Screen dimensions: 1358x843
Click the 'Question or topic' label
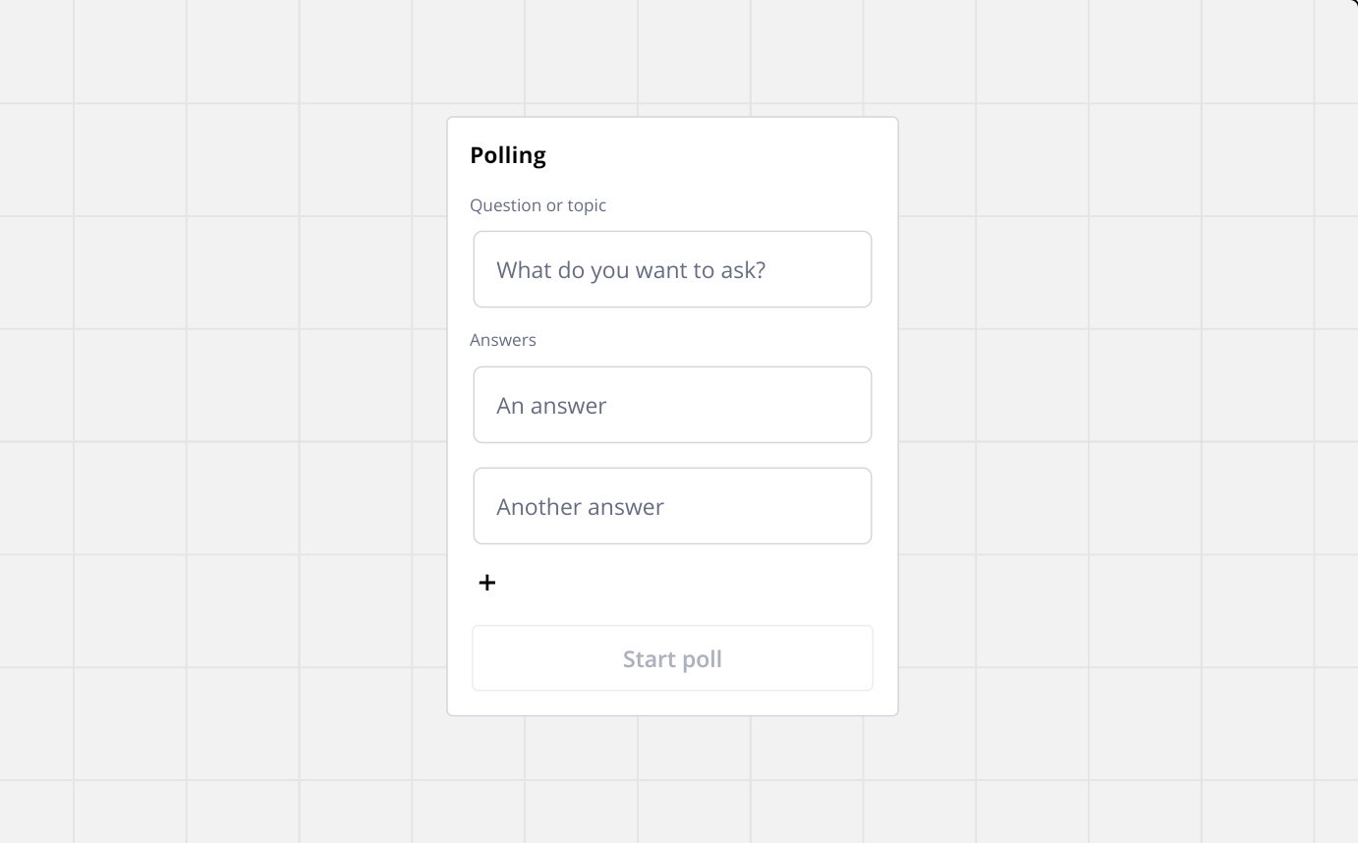click(x=538, y=205)
